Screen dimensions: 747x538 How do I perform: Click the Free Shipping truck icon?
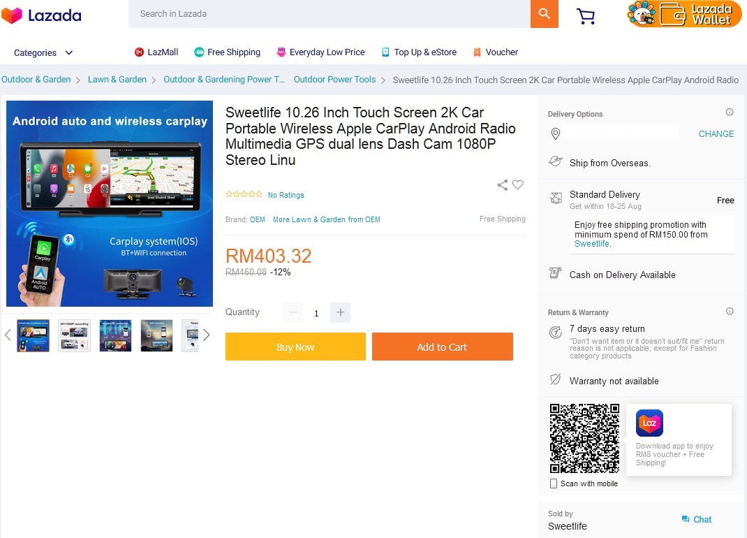tap(199, 52)
